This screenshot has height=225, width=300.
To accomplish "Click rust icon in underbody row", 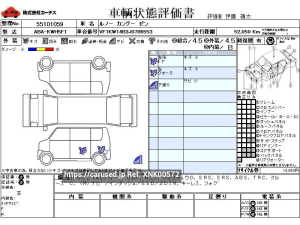I will click(153, 85).
